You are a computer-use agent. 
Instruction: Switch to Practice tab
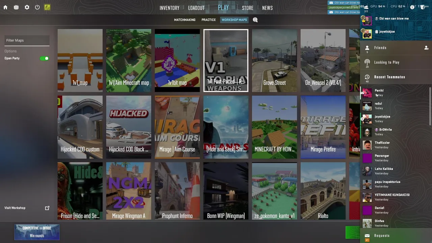point(209,20)
